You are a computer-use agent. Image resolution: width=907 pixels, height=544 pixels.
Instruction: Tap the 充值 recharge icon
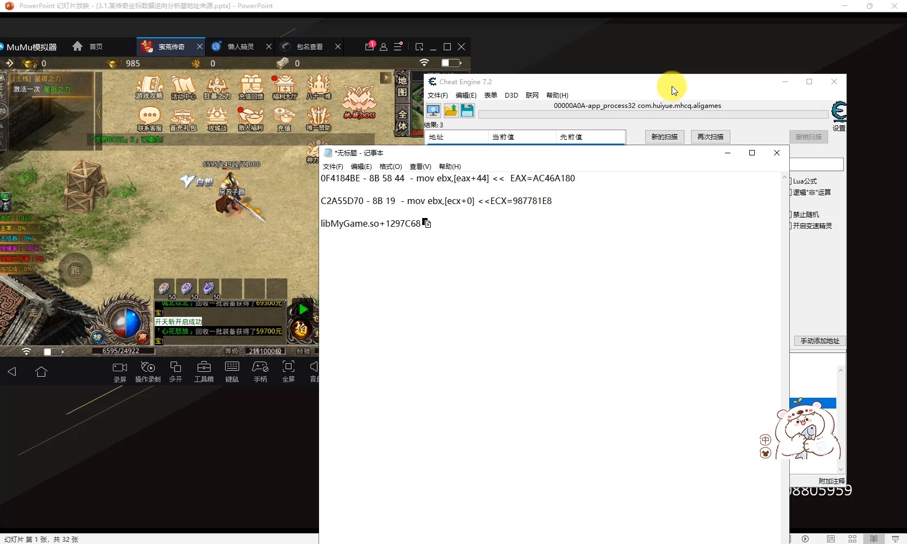click(285, 119)
